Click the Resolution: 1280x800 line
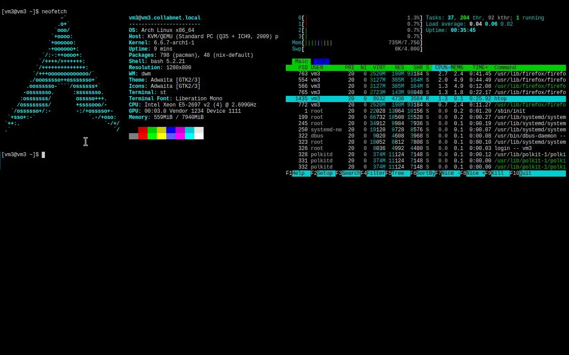569x355 pixels. pyautogui.click(x=160, y=67)
